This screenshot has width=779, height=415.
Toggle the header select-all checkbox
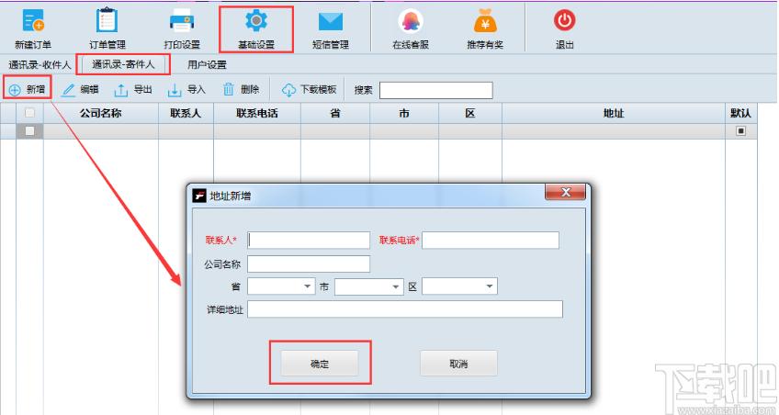[29, 113]
